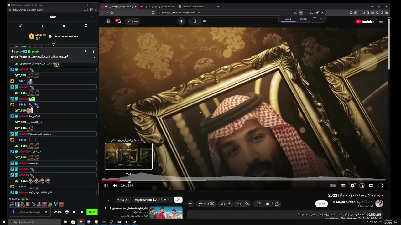This screenshot has height=225, width=401.
Task: Open Brave Shields on YouTube window
Action: coord(317,12)
